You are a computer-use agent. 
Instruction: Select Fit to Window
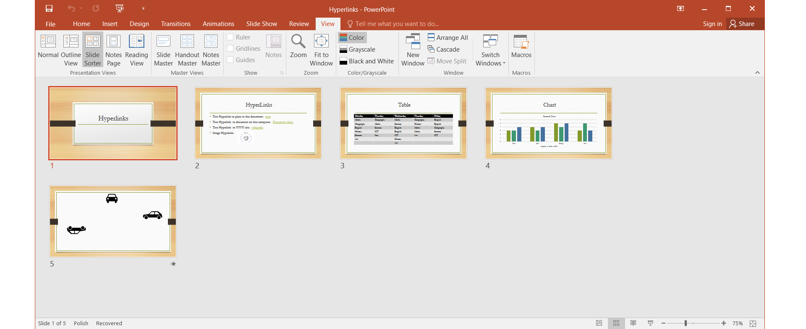point(321,50)
